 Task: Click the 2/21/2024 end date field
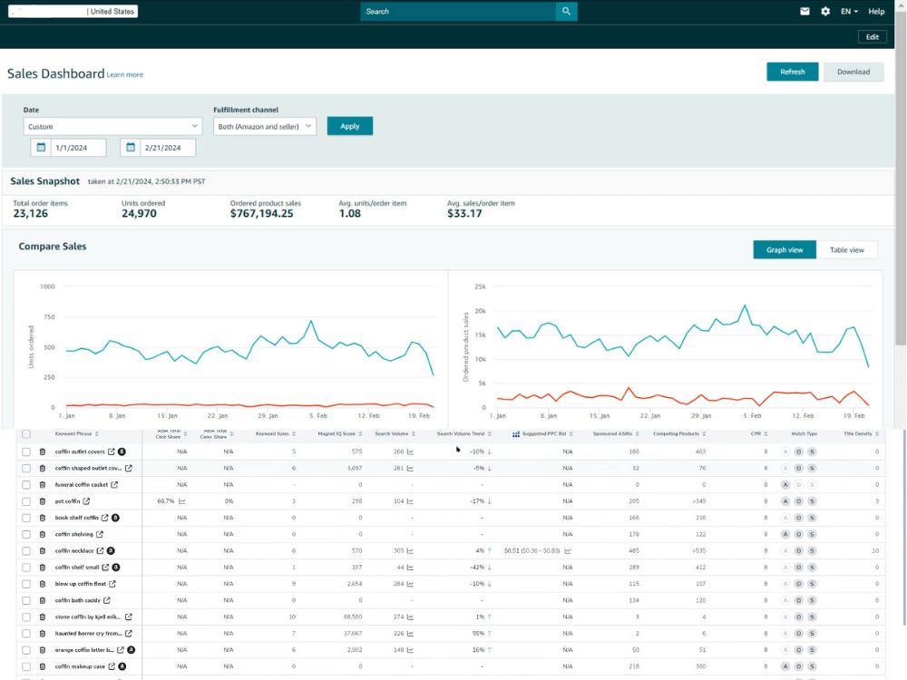tap(168, 148)
